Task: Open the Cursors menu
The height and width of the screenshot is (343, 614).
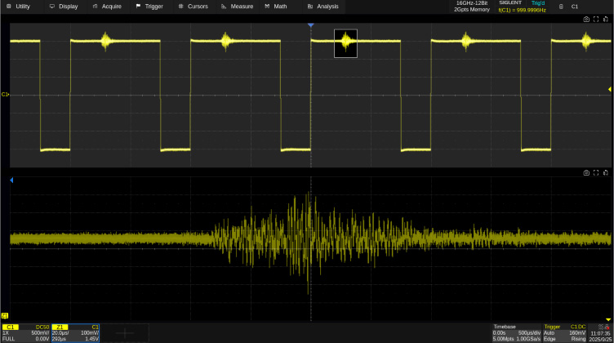Action: [193, 7]
